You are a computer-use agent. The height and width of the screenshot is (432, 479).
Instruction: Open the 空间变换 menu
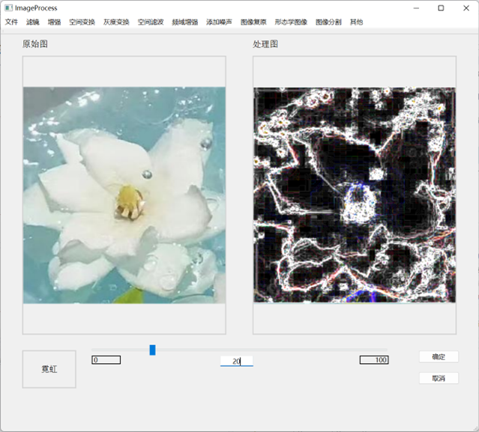pos(82,22)
